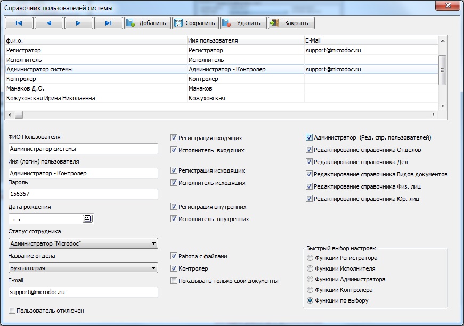Screen dimensions: 464x326
Task: Select the Администратор системы row
Action: pos(222,70)
